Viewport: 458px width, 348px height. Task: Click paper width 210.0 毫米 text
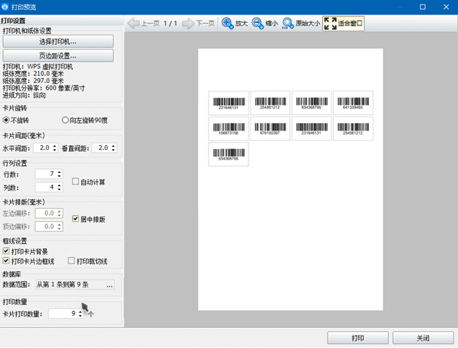[48, 74]
